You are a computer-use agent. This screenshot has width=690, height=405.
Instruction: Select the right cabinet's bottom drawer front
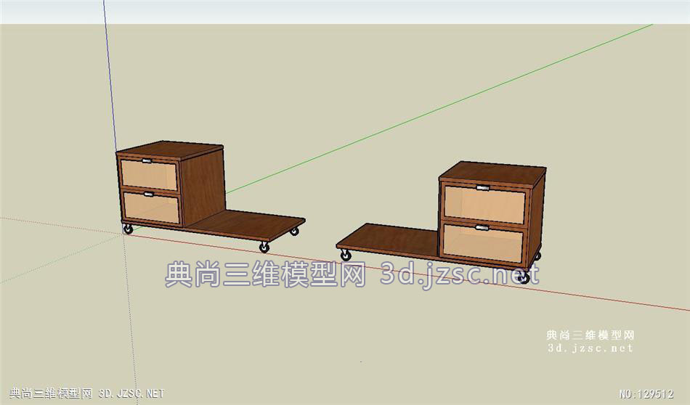tap(483, 243)
